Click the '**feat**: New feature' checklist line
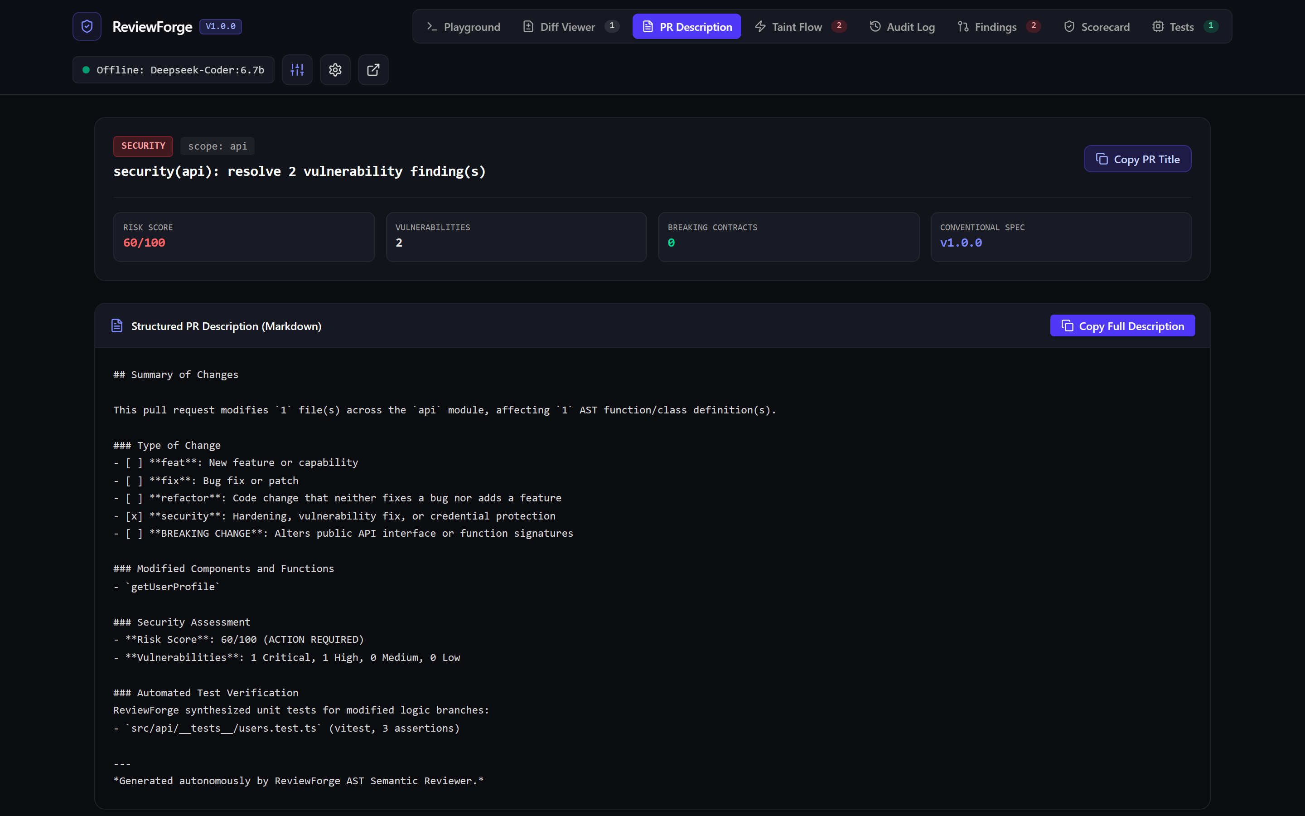Screen dimensions: 1305x816 click(236, 462)
